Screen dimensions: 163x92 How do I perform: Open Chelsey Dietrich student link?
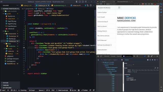(102, 31)
